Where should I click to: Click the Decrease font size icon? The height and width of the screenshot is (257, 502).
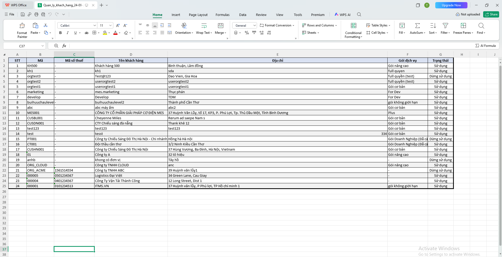click(x=125, y=25)
